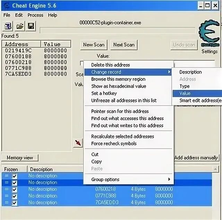Click the Next Scan button
This screenshot has height=220, width=222.
coord(124,45)
